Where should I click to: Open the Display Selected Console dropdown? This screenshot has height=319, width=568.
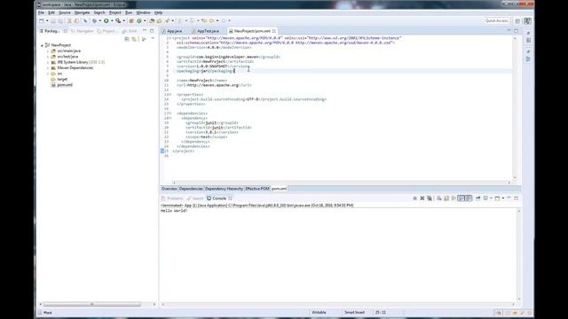point(491,198)
